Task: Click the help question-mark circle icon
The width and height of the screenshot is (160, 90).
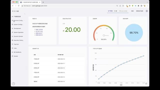Action: click(13, 84)
